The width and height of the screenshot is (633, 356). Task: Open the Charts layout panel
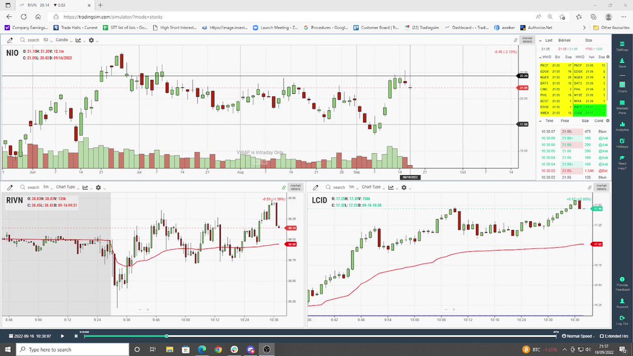[622, 86]
